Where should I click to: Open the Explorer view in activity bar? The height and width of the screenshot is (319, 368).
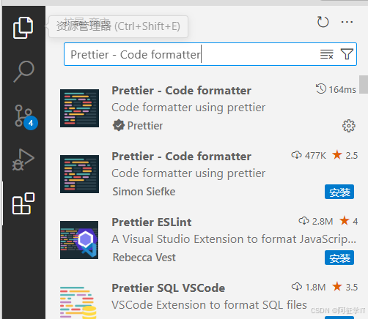tap(23, 28)
